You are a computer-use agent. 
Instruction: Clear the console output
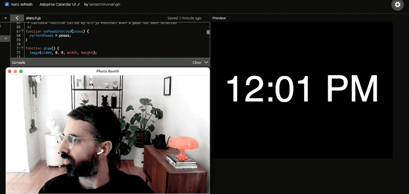197,62
